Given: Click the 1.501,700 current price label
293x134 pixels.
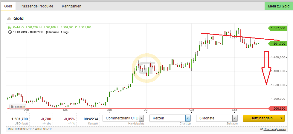Looking at the screenshot, I should coord(277,44).
